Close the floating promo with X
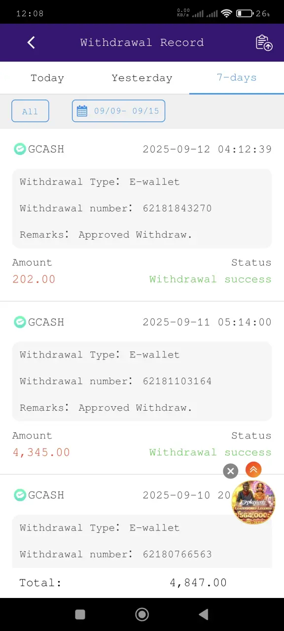 [x=230, y=471]
